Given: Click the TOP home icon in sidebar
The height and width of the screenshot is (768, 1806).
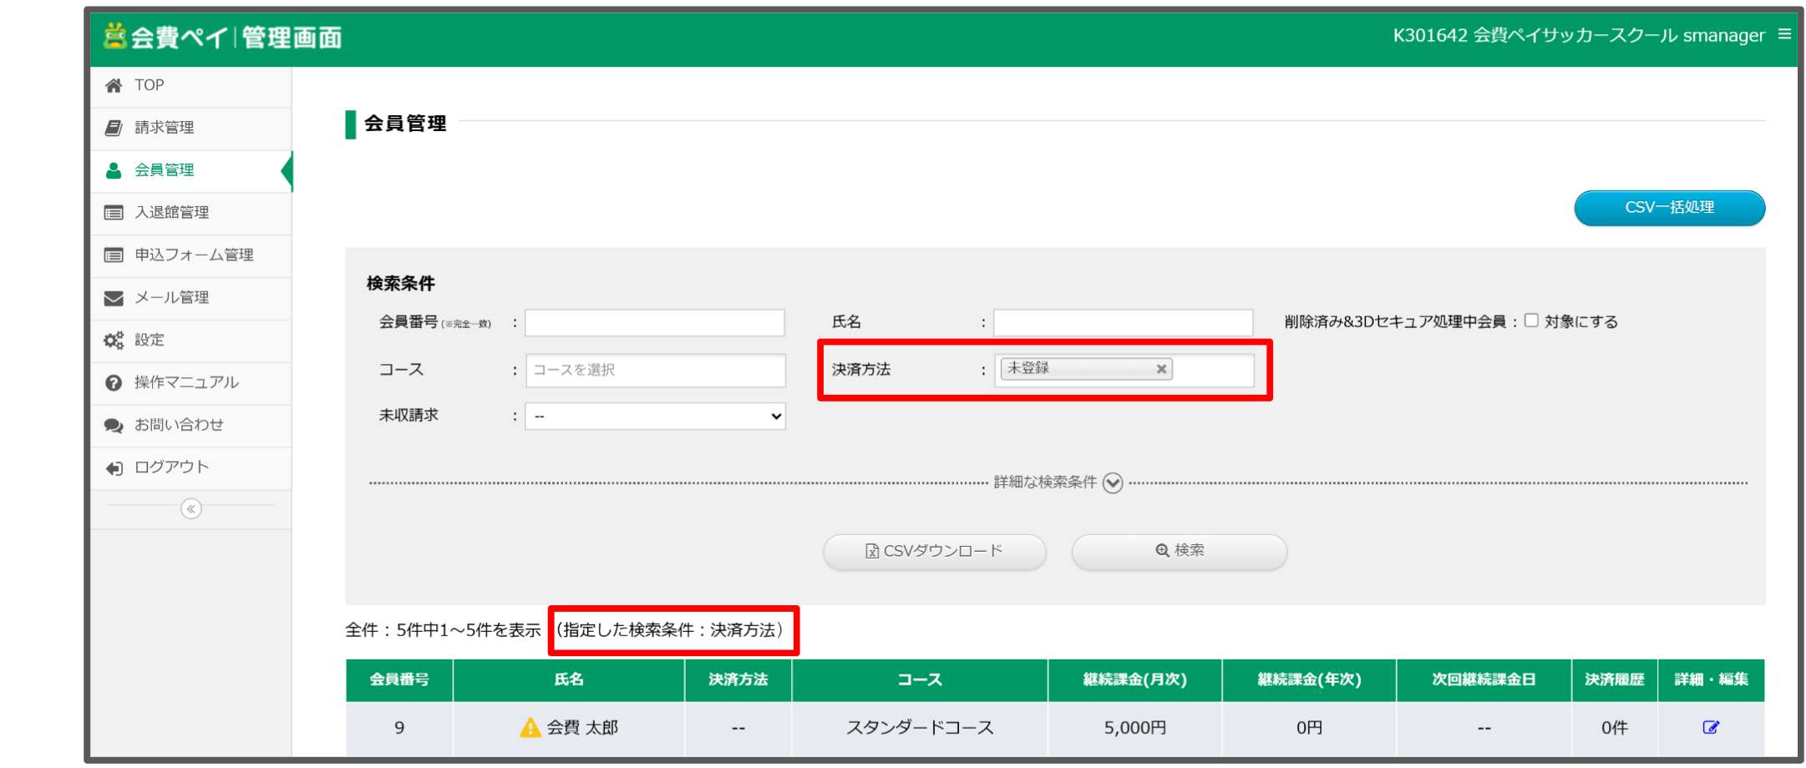Looking at the screenshot, I should (114, 84).
